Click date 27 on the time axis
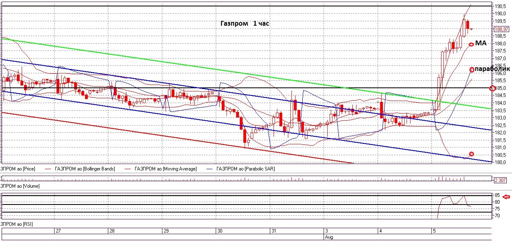 point(58,231)
